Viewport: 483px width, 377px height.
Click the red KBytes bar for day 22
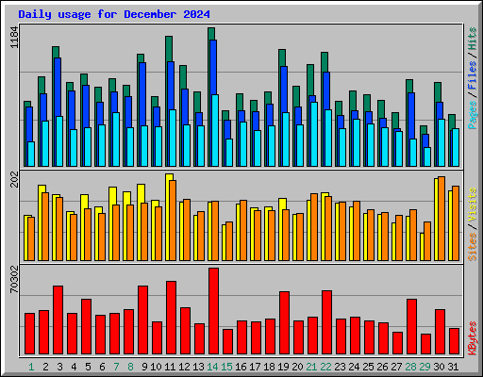pos(326,322)
